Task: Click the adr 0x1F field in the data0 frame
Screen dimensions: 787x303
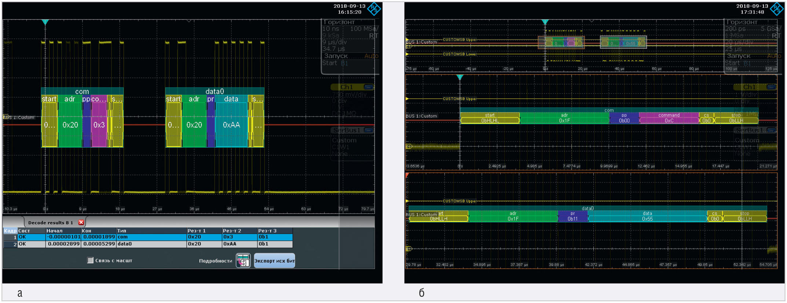Action: point(513,216)
